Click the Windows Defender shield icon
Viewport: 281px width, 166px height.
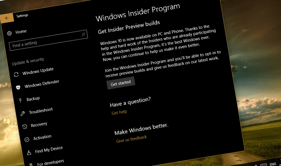[x=18, y=87]
